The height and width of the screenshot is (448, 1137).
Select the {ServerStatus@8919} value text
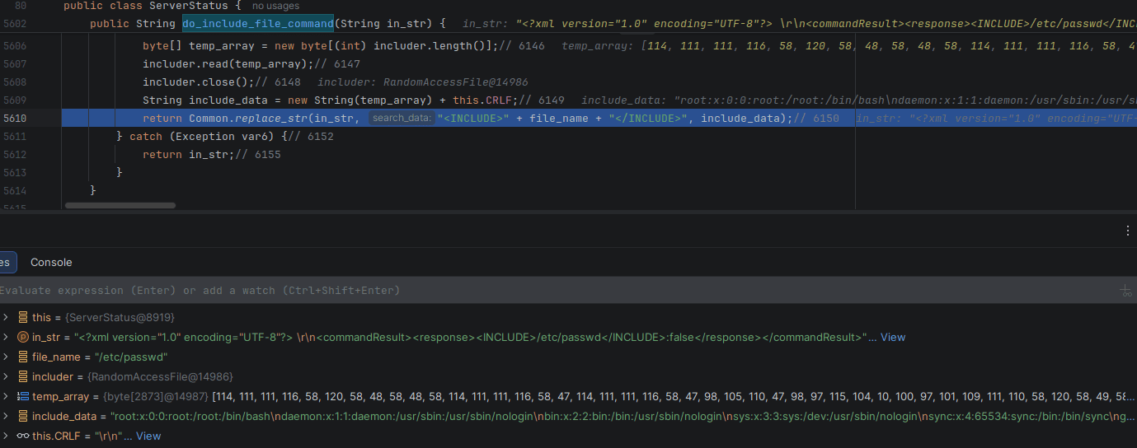pos(120,317)
